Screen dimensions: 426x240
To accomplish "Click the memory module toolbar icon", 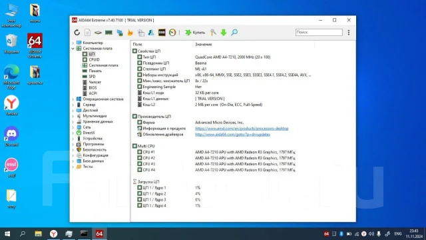I will coord(108,33).
